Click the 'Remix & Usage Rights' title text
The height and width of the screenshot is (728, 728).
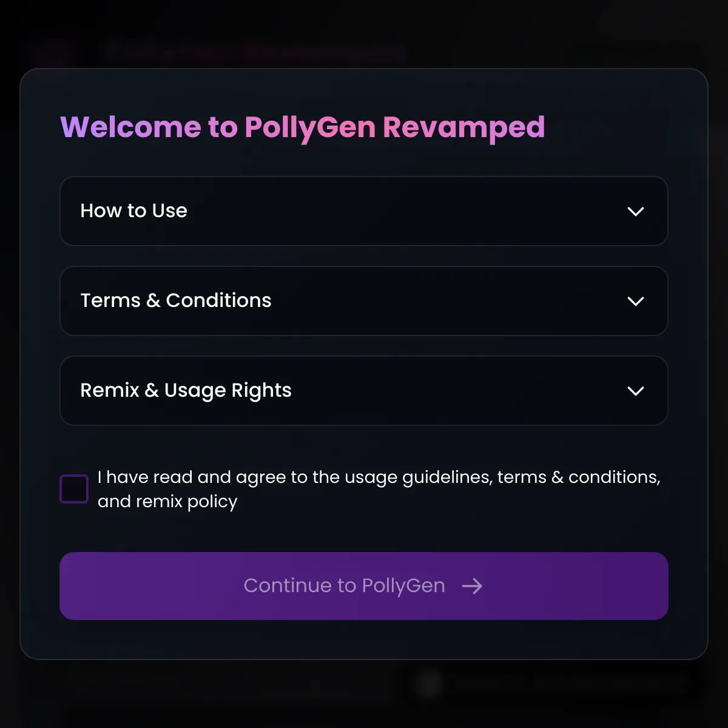coord(186,390)
